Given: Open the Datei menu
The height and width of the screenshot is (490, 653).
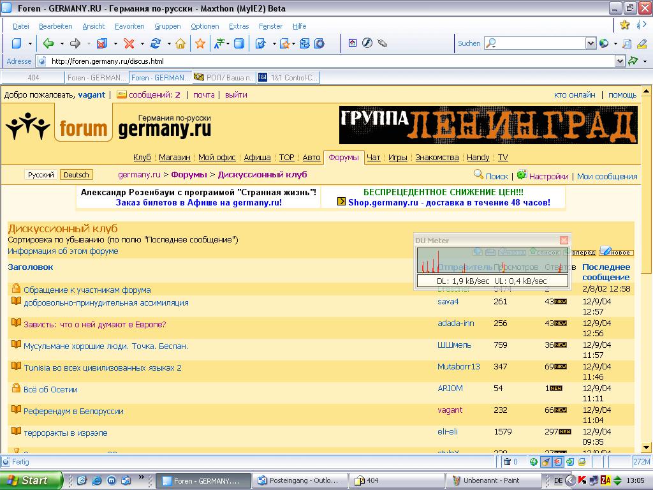Looking at the screenshot, I should (21, 26).
